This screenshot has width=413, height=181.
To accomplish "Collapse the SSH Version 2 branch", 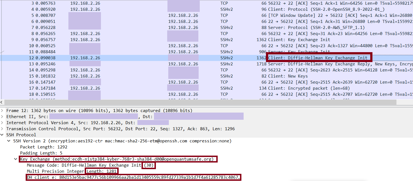I will pyautogui.click(x=9, y=141).
